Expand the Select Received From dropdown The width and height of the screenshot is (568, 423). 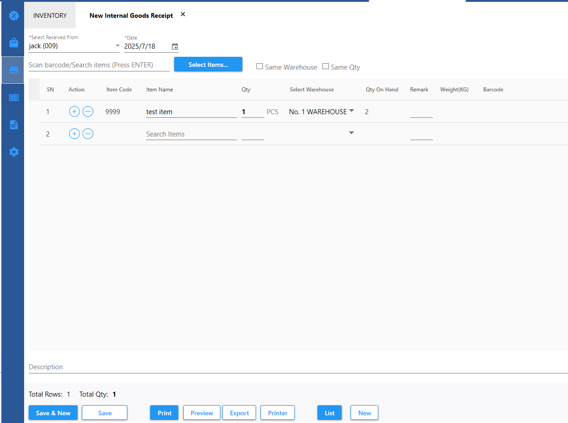coord(117,46)
